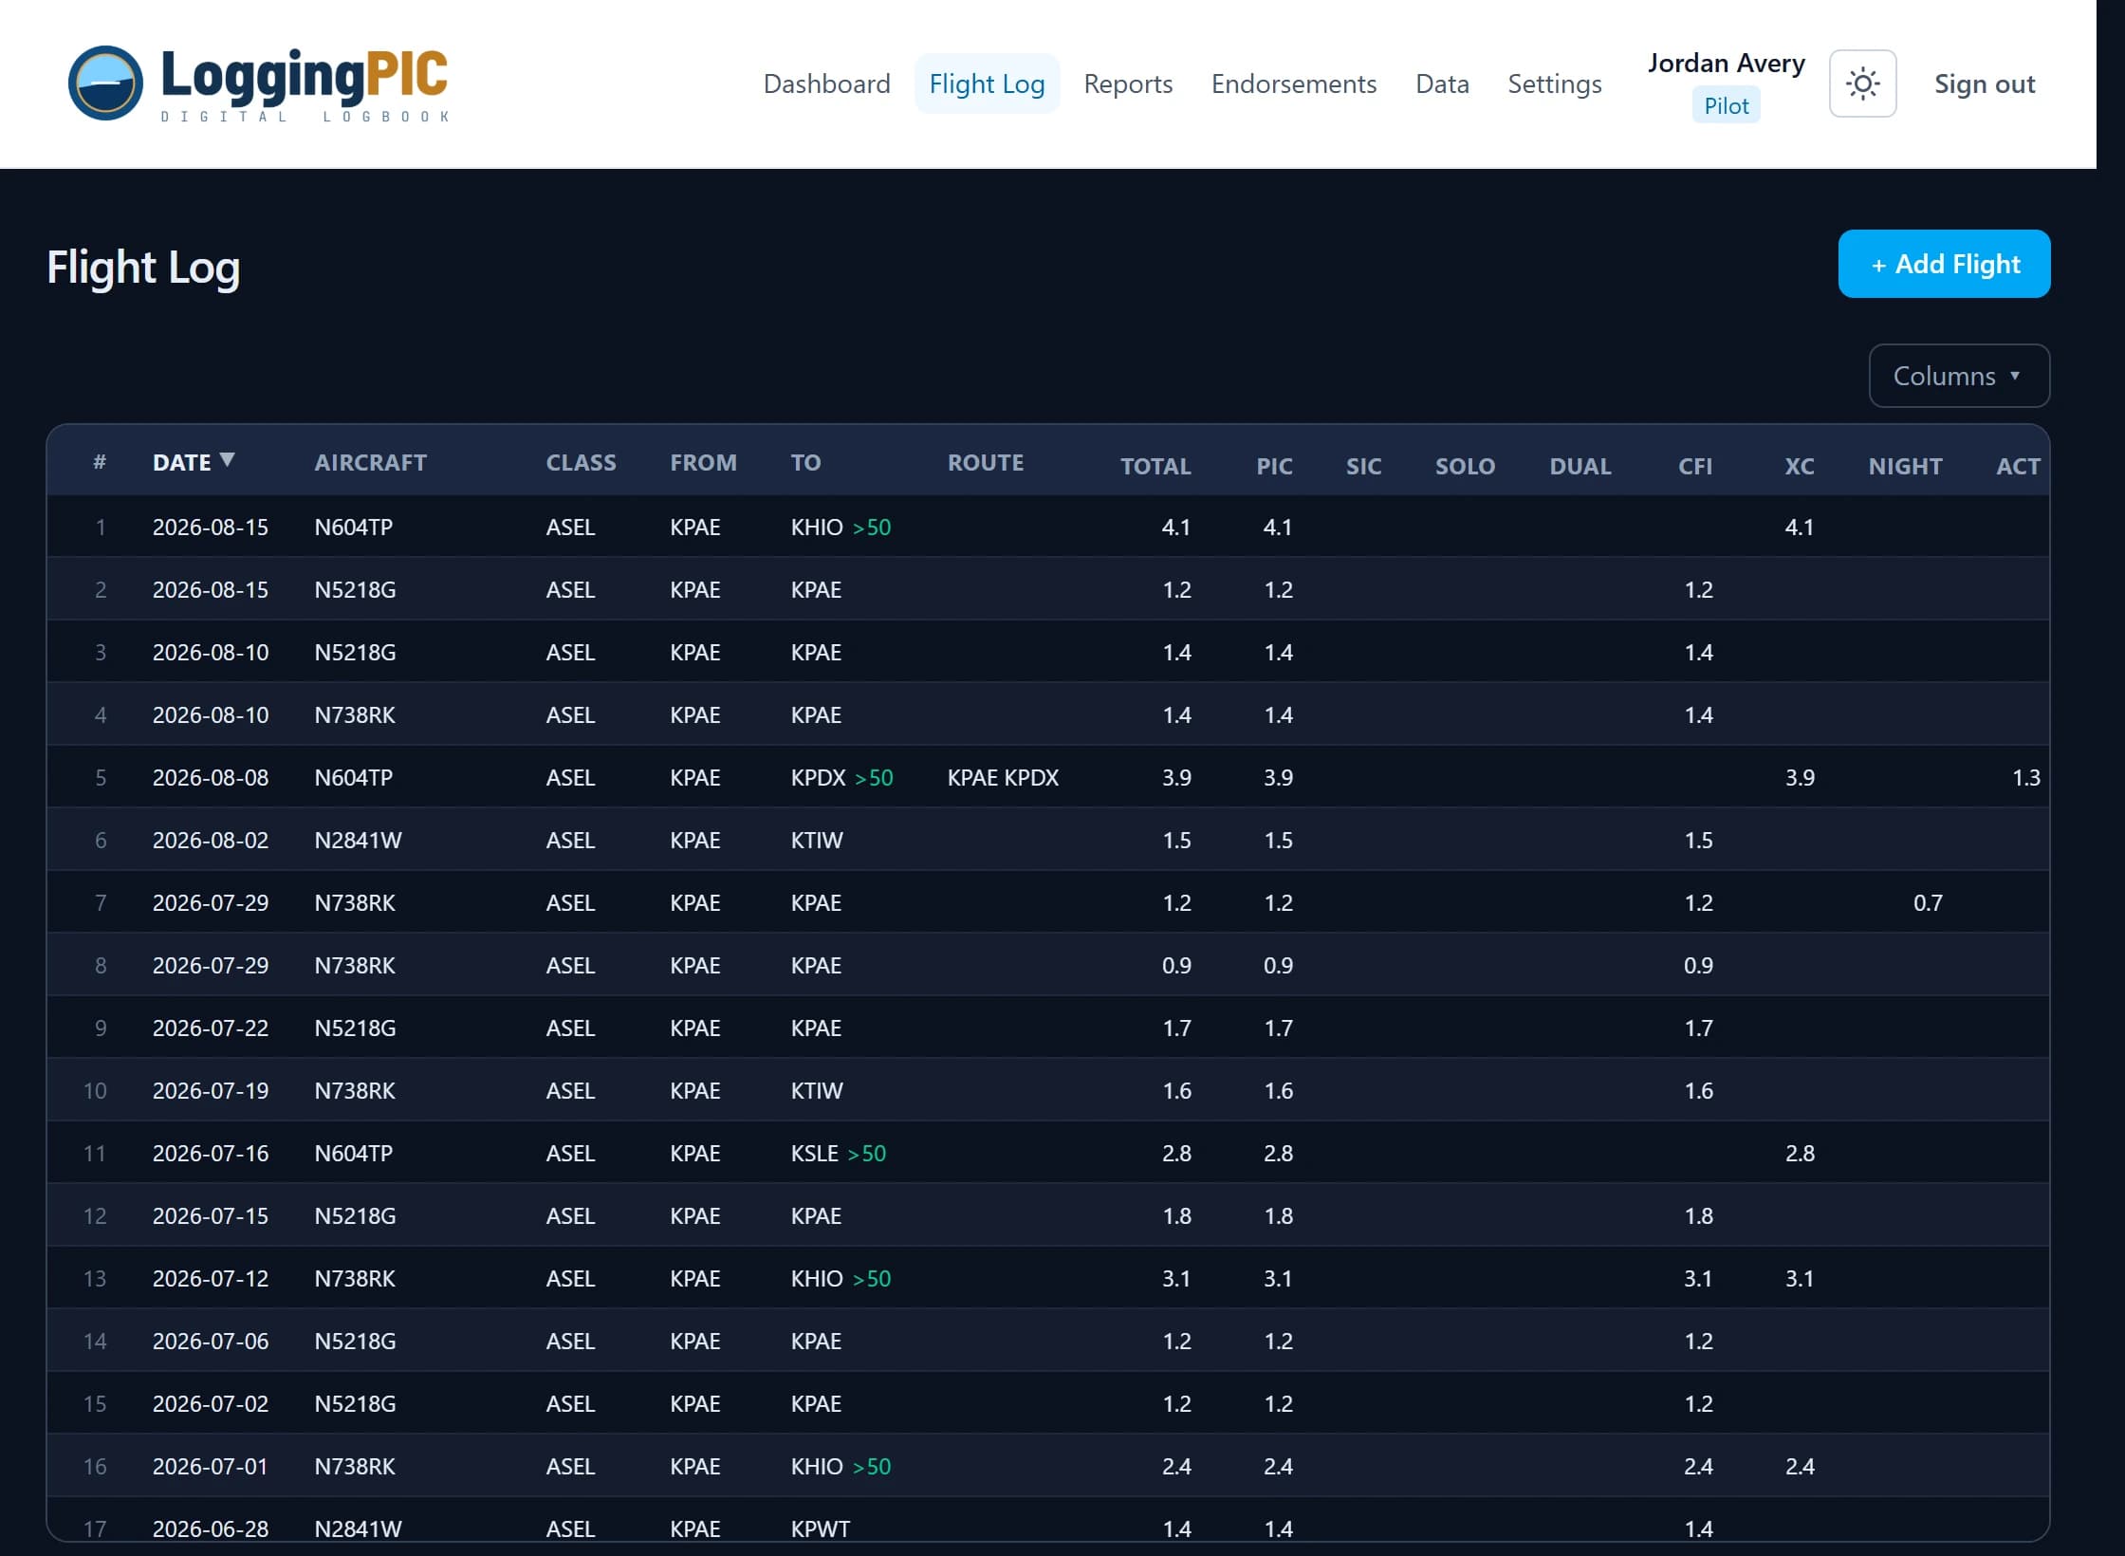
Task: Click the FROM column header
Action: click(703, 462)
